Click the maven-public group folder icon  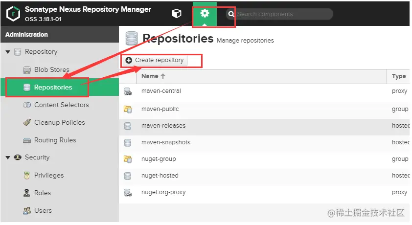pos(128,109)
